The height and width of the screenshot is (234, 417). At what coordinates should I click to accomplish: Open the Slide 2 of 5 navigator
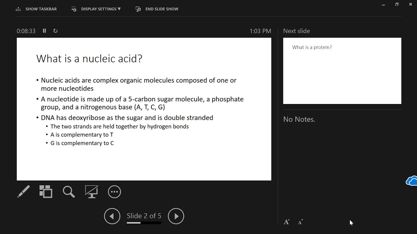[x=144, y=216]
